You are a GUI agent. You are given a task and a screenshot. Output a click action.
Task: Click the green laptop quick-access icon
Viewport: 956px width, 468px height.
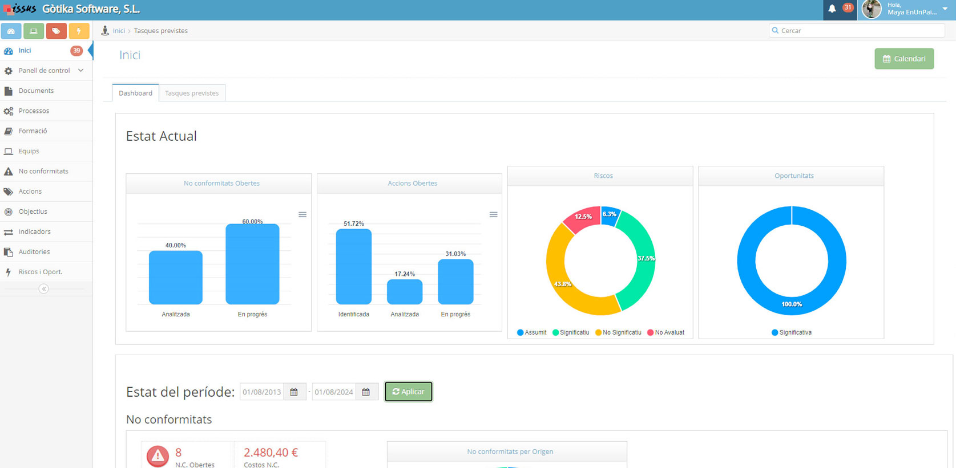(34, 31)
